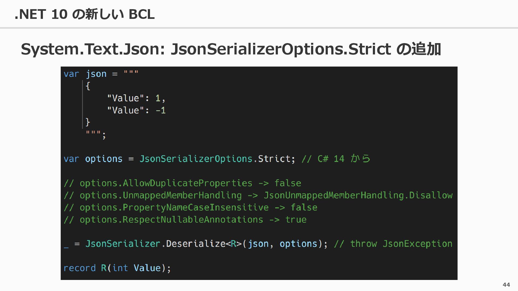Screen dimensions: 518x291
Task: Click the slide page number 44
Action: point(506,285)
